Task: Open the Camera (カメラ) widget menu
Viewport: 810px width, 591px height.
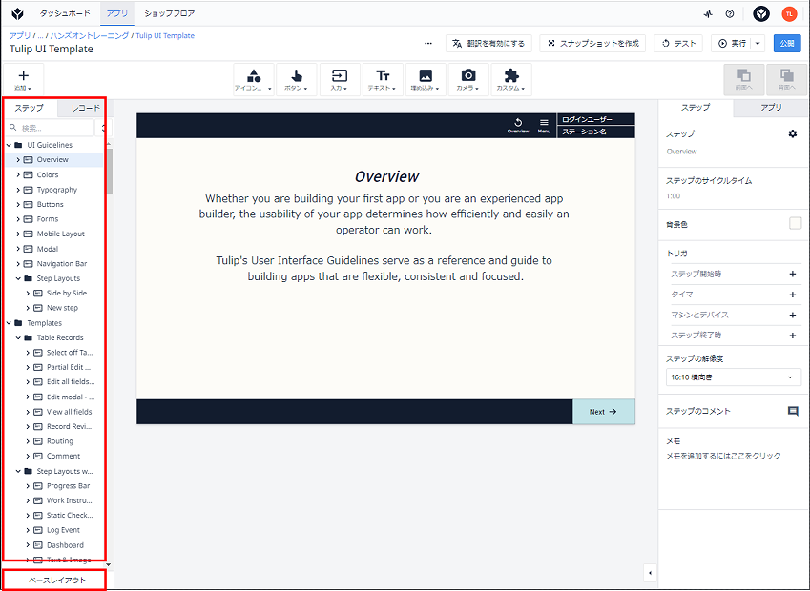Action: (x=468, y=79)
